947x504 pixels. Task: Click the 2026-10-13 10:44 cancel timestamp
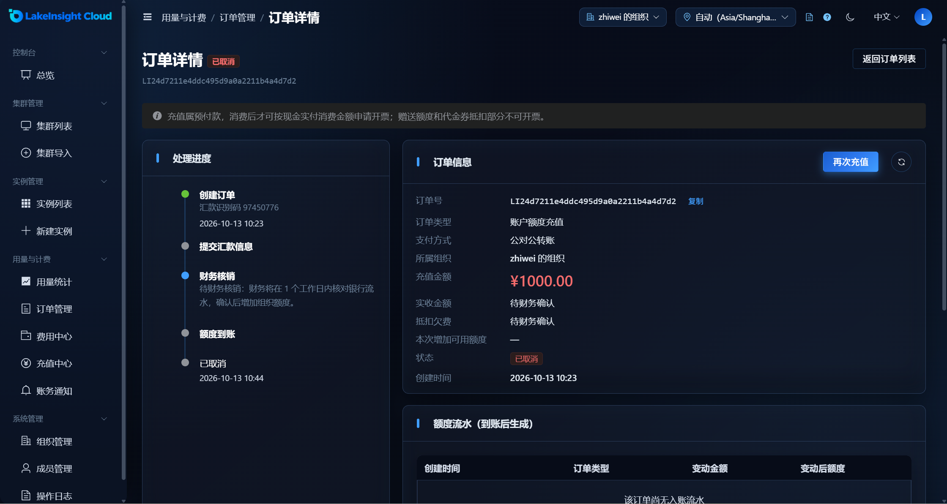click(231, 378)
